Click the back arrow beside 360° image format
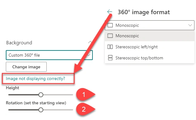Image resolution: width=196 pixels, height=120 pixels. [110, 12]
